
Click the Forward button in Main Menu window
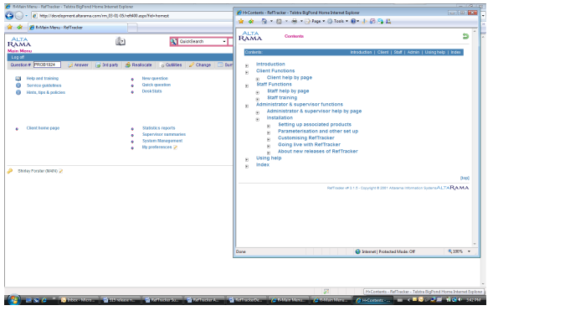pyautogui.click(x=19, y=16)
